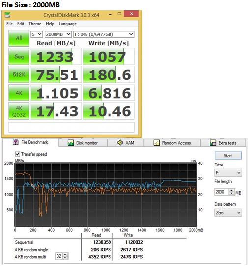Screen dimensions: 248x266
Task: Start the Seq sequential test
Action: click(19, 56)
